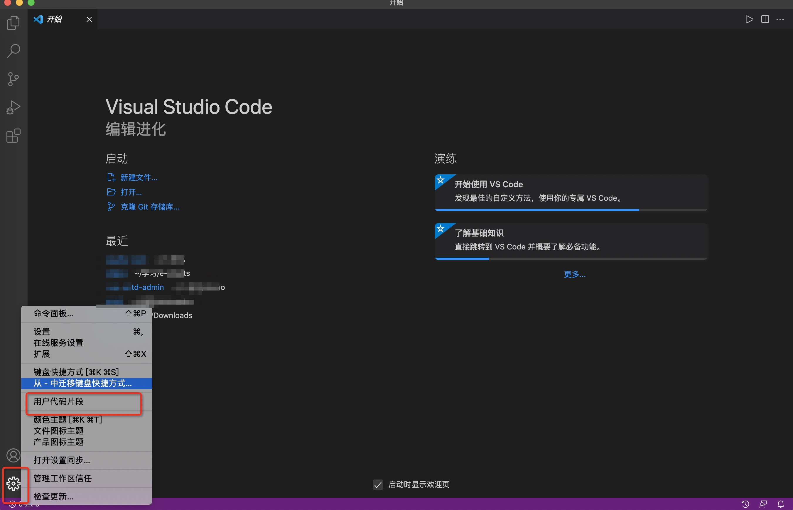Click the Accounts person icon
Screen dimensions: 793x510
(x=14, y=455)
